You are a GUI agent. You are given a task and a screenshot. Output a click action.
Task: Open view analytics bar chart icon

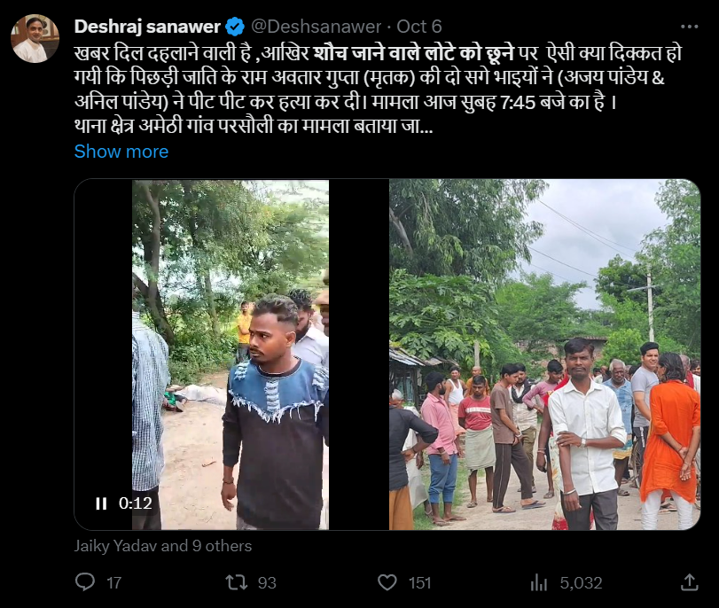(x=538, y=581)
